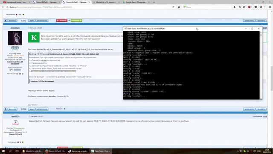The width and height of the screenshot is (273, 154).
Task: Click Samsung Galaxy S5 device link
Action: click(15, 62)
